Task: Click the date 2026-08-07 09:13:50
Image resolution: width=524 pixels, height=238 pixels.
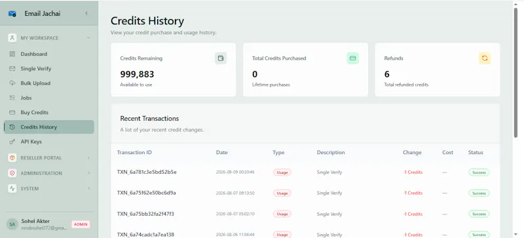Action: (x=235, y=193)
